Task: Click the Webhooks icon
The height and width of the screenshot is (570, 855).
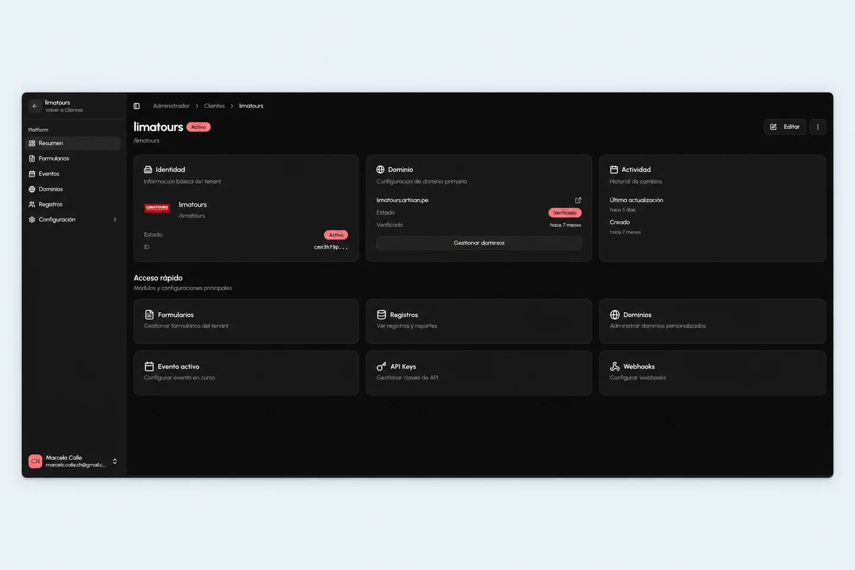Action: pyautogui.click(x=615, y=366)
